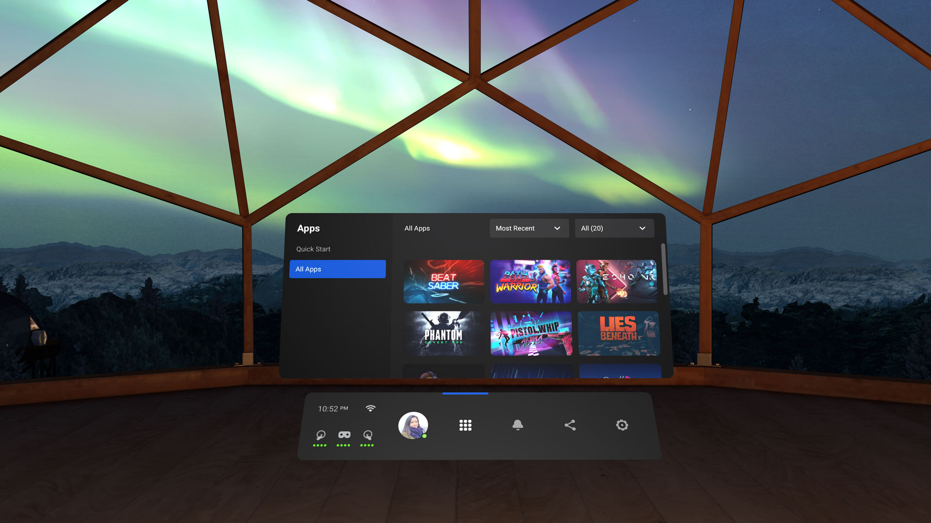Open Lies Beneath app
Viewport: 931px width, 523px height.
[x=617, y=332]
